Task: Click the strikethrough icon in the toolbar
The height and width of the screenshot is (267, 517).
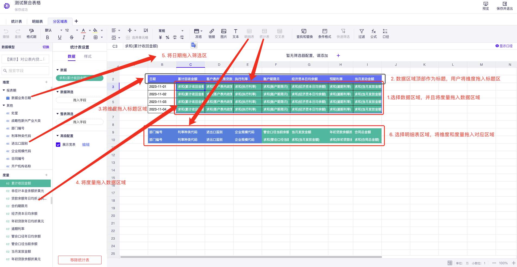Action: (x=71, y=37)
